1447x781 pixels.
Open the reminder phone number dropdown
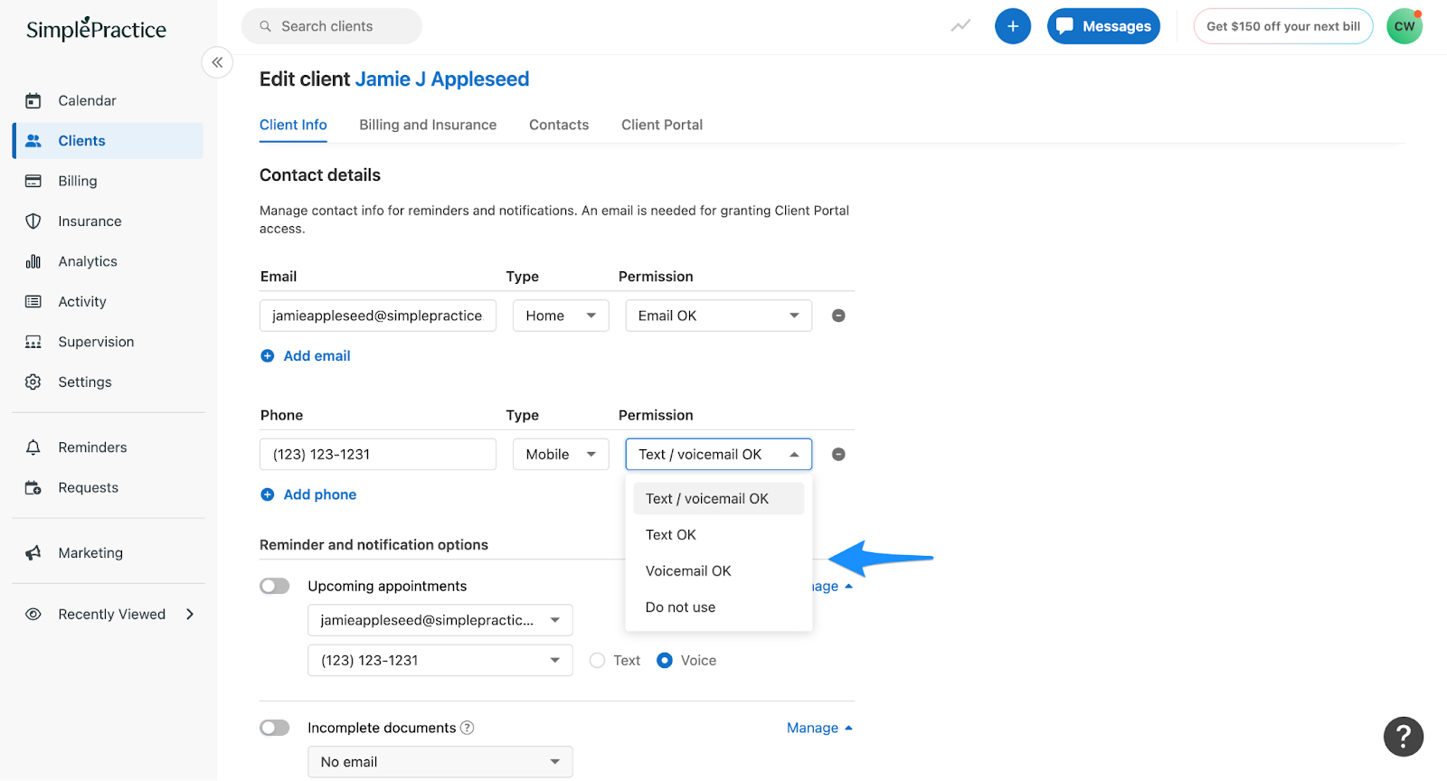[440, 661]
